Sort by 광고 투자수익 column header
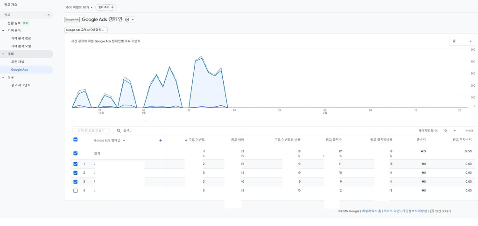 462,140
